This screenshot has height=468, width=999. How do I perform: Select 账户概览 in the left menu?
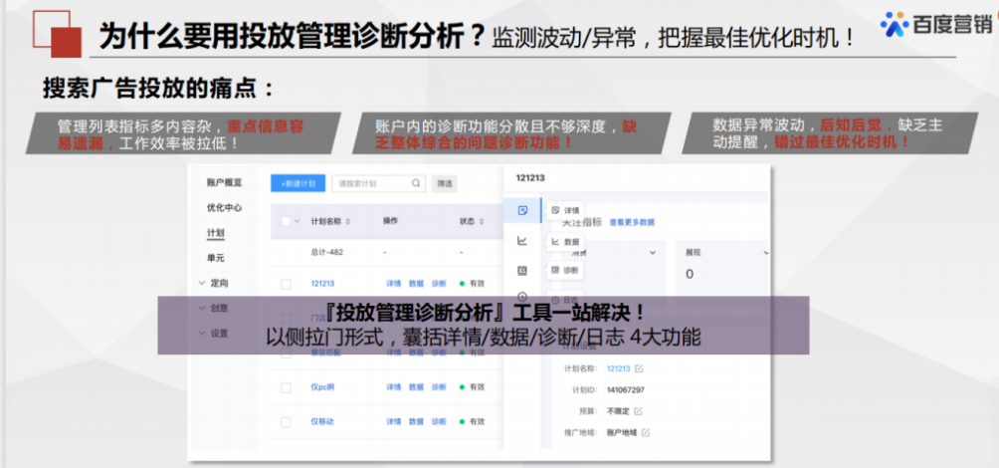pos(224,182)
